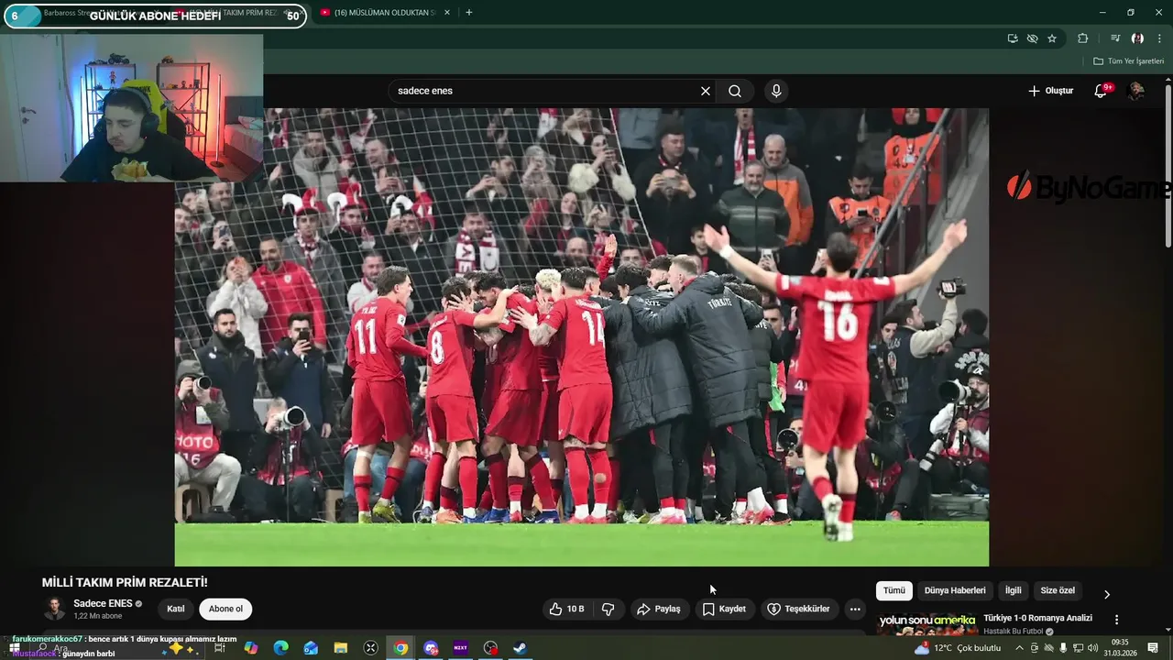Open the more actions ellipsis below the video
Screen dimensions: 1173x660
tap(855, 609)
